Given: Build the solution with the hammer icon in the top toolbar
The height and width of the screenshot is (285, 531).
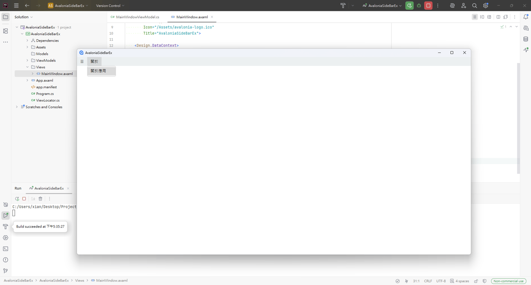Looking at the screenshot, I should pyautogui.click(x=343, y=6).
